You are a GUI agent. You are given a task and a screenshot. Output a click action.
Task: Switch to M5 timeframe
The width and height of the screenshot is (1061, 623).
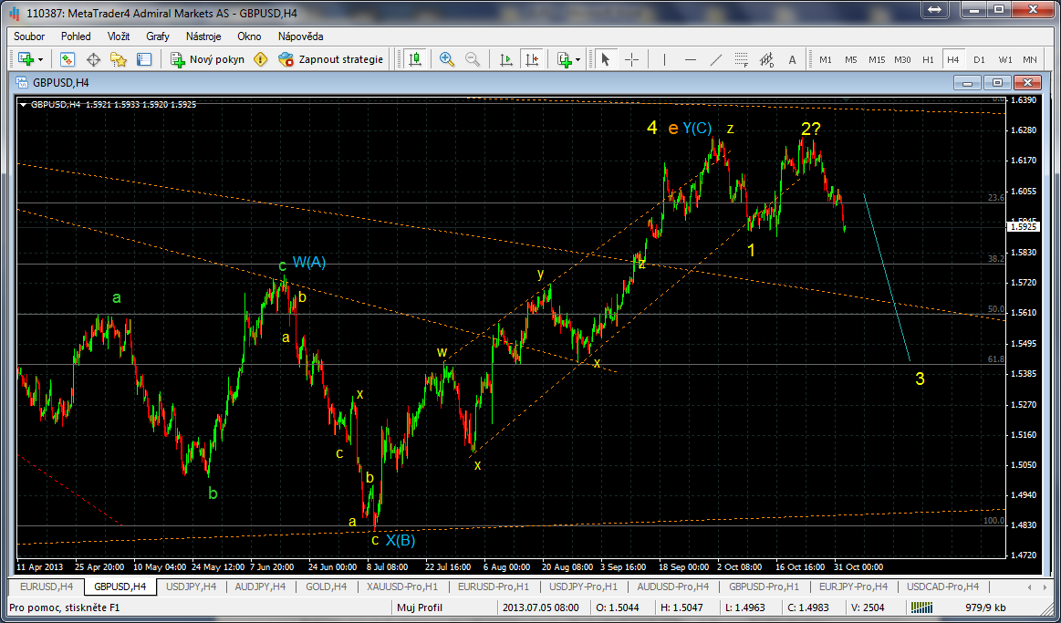pyautogui.click(x=851, y=59)
